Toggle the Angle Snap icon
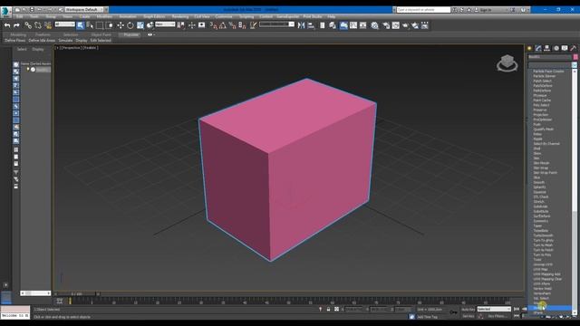The image size is (580, 326). 223,25
